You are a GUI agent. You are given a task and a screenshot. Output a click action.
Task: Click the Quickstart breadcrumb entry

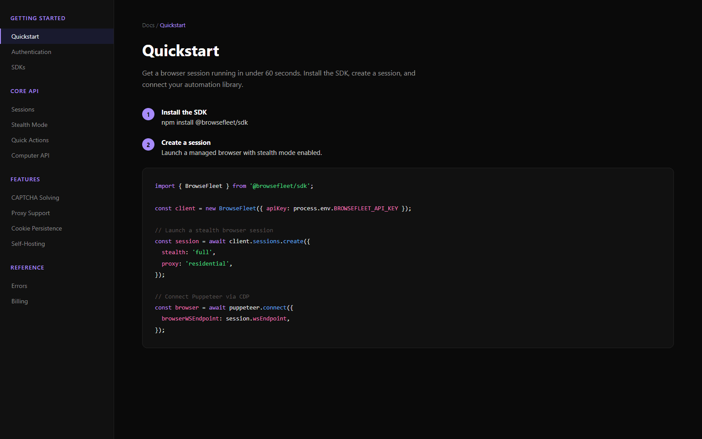[x=172, y=25]
